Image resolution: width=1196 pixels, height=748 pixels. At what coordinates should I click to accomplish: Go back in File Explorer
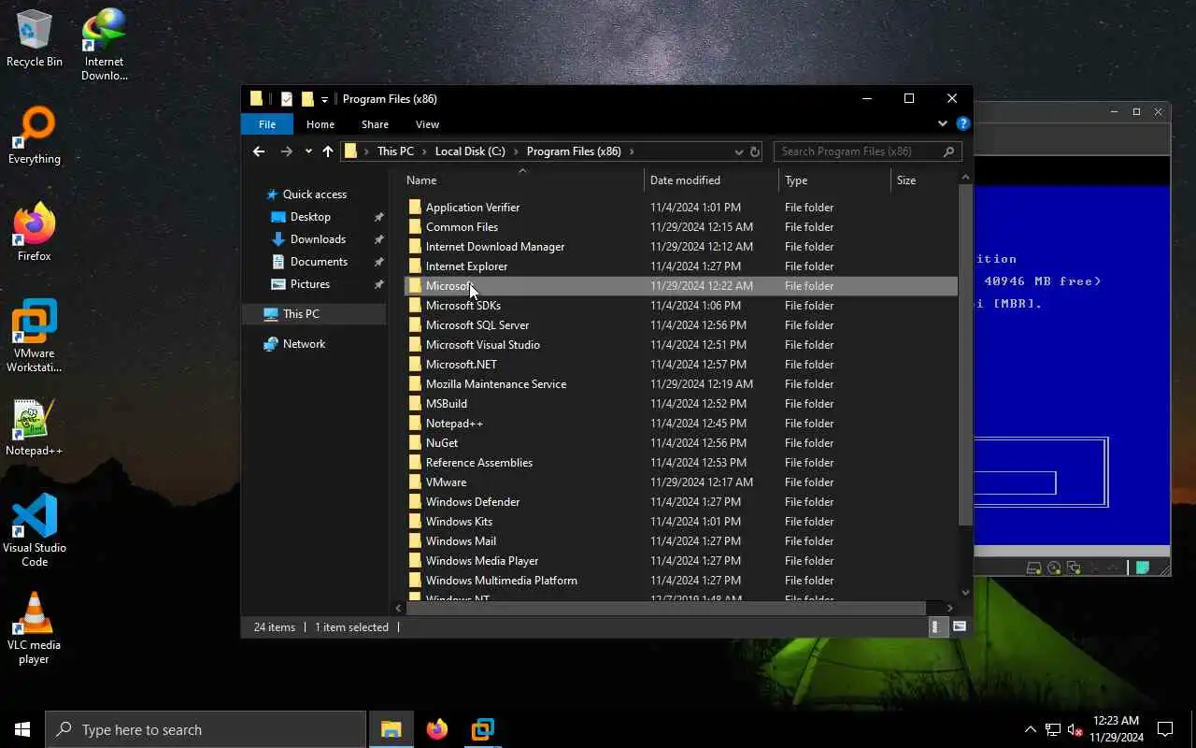(259, 151)
